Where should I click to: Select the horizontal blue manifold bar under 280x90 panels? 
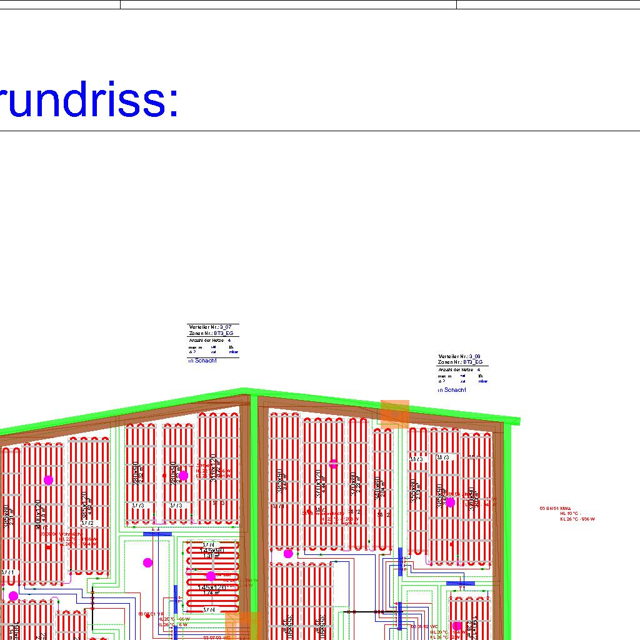(157, 534)
